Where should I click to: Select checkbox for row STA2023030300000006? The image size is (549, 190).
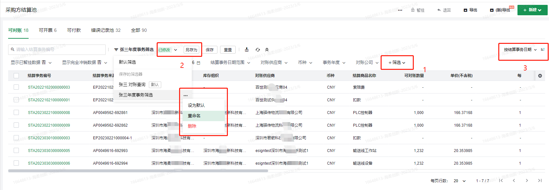[16, 163]
